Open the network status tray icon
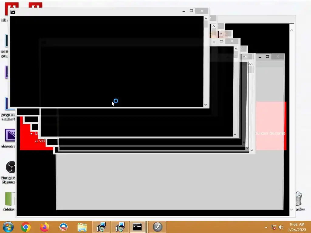This screenshot has height=233, width=311. [274, 227]
